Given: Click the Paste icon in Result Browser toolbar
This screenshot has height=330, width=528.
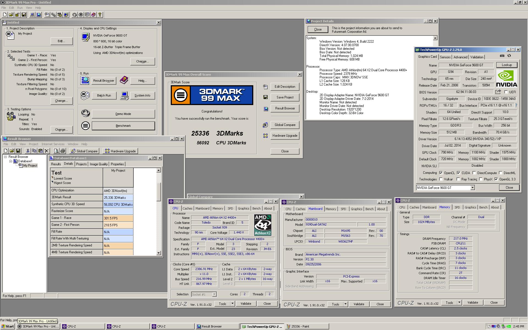Looking at the screenshot, I should [40, 151].
